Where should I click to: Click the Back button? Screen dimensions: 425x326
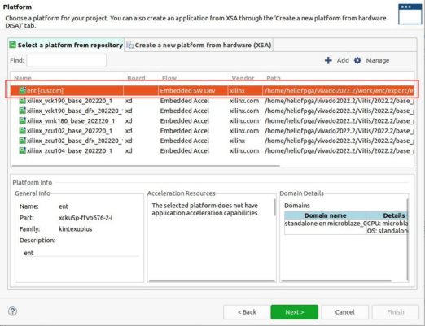point(247,312)
